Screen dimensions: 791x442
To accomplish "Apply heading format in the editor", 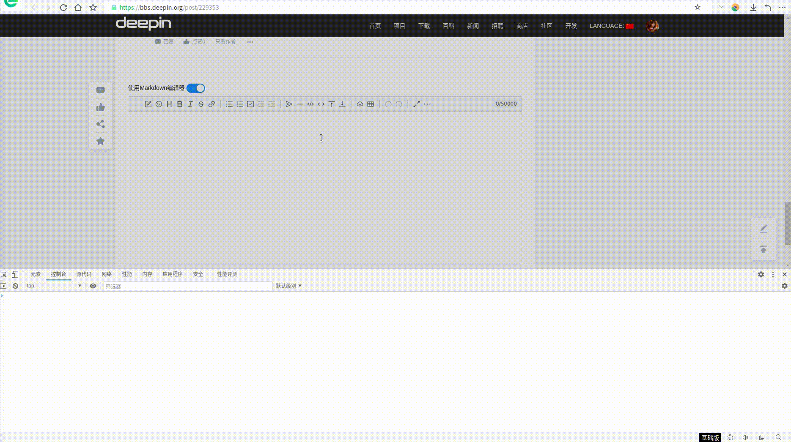I will (169, 104).
